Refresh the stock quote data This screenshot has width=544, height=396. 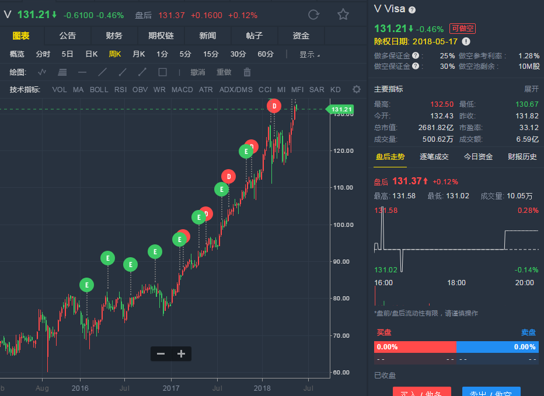coord(313,15)
